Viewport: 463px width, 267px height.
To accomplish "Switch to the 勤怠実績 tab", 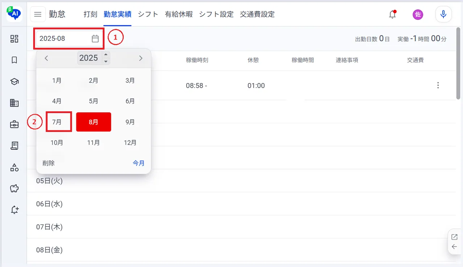I will 117,14.
